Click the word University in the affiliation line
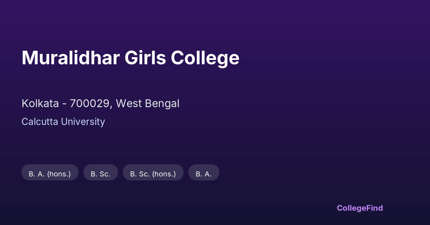This screenshot has width=430, height=225. pyautogui.click(x=83, y=122)
